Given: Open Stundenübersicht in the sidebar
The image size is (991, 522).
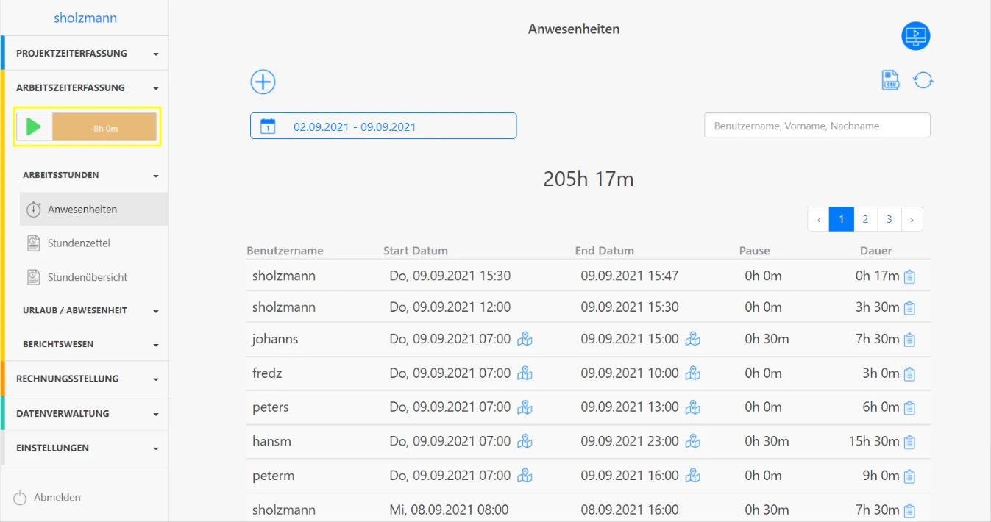Looking at the screenshot, I should click(87, 277).
